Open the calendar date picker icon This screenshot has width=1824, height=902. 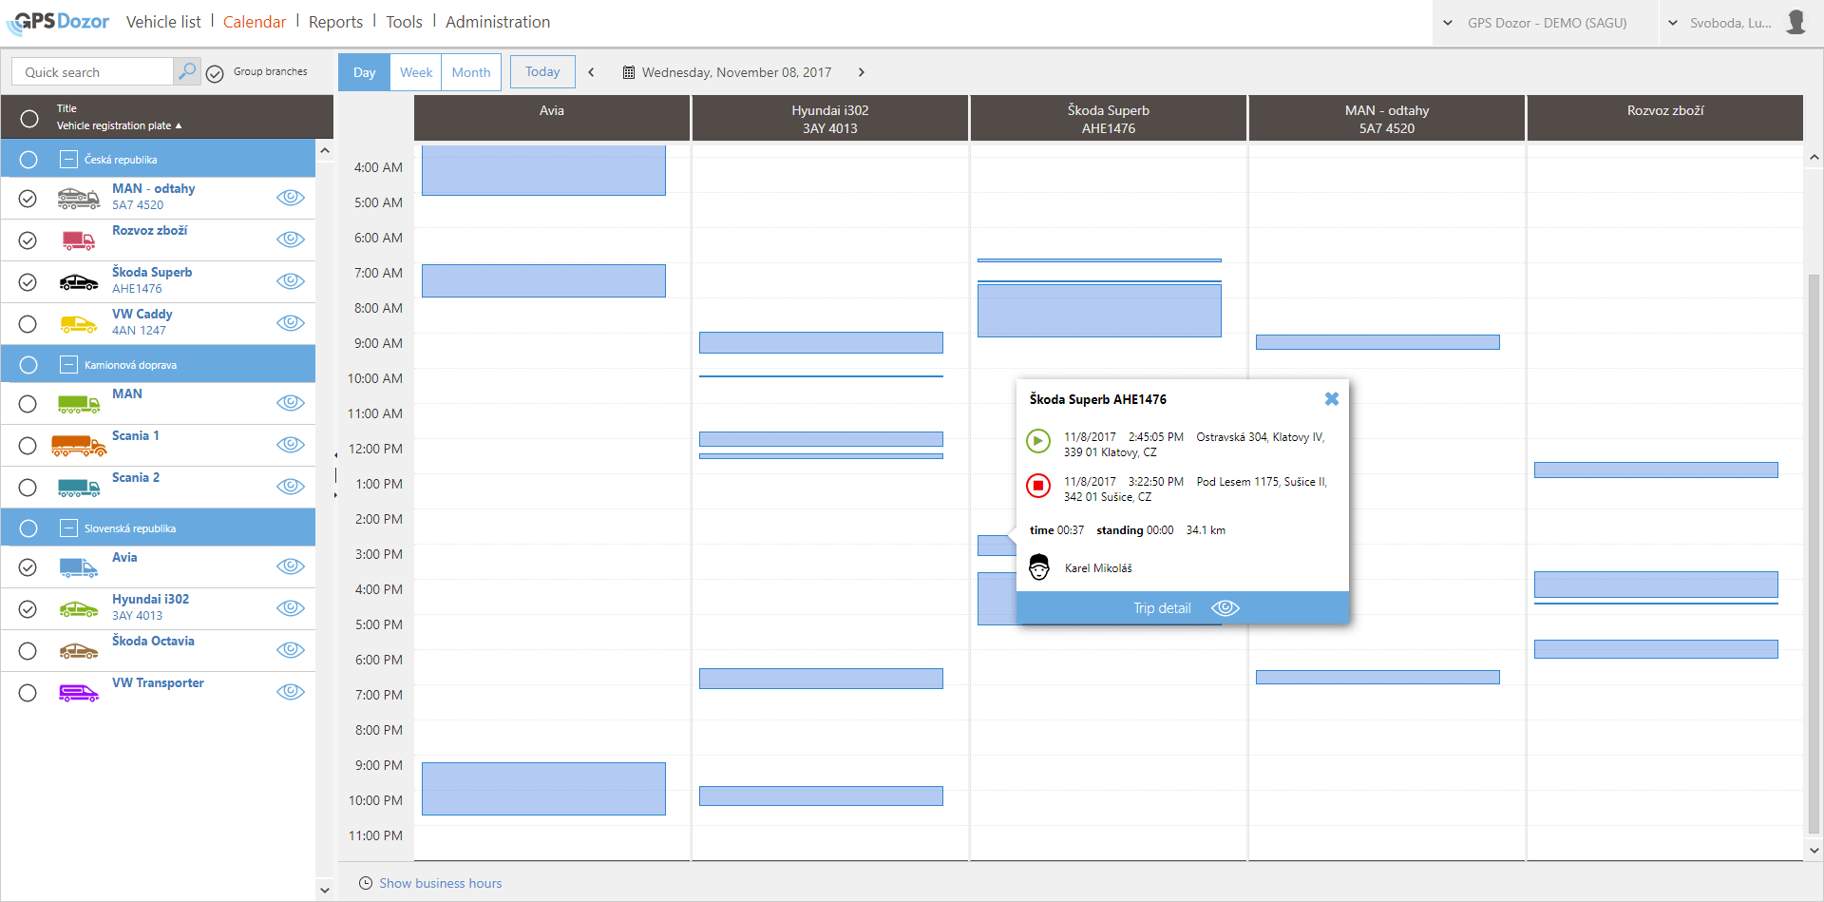pos(628,72)
